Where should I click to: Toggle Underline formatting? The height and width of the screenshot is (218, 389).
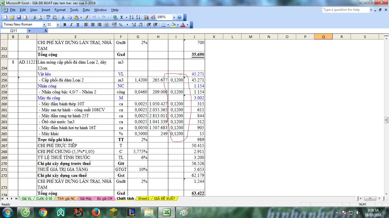(x=78, y=25)
